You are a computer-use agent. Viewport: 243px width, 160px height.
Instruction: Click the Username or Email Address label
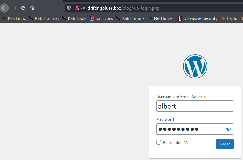181,97
